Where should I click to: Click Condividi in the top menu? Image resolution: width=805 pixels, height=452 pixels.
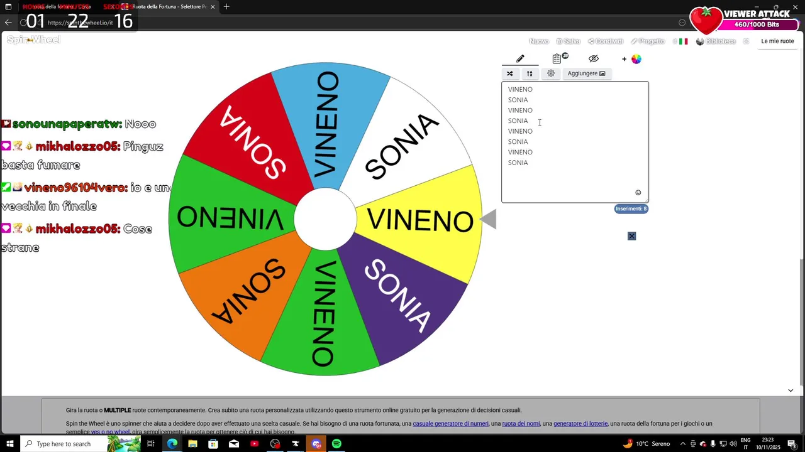coord(606,41)
